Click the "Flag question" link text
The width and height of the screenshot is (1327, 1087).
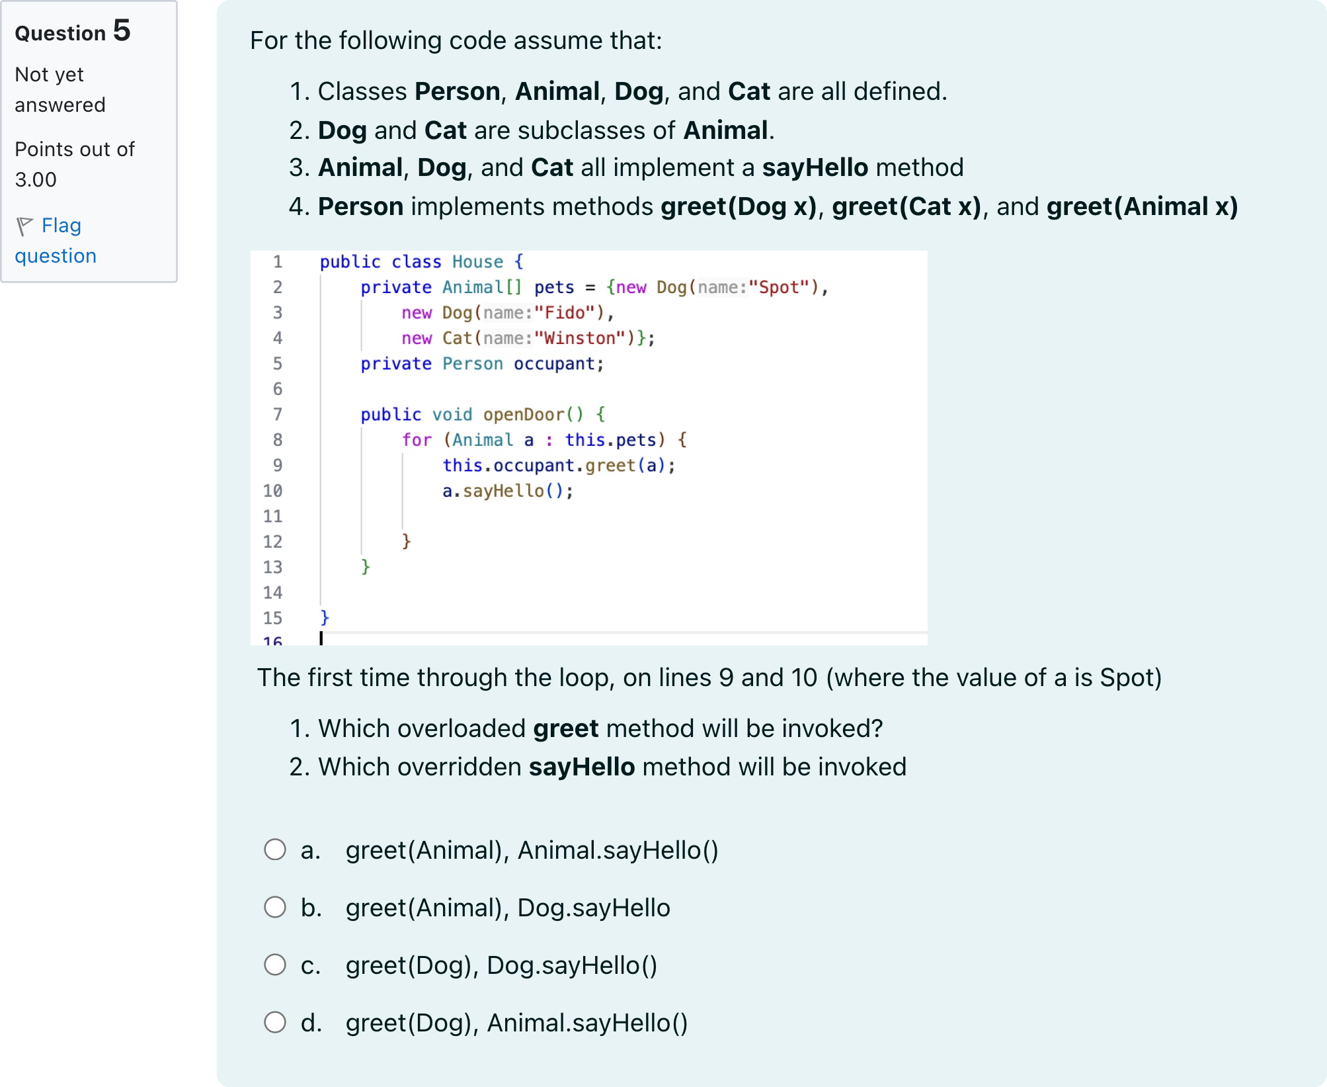[x=56, y=241]
